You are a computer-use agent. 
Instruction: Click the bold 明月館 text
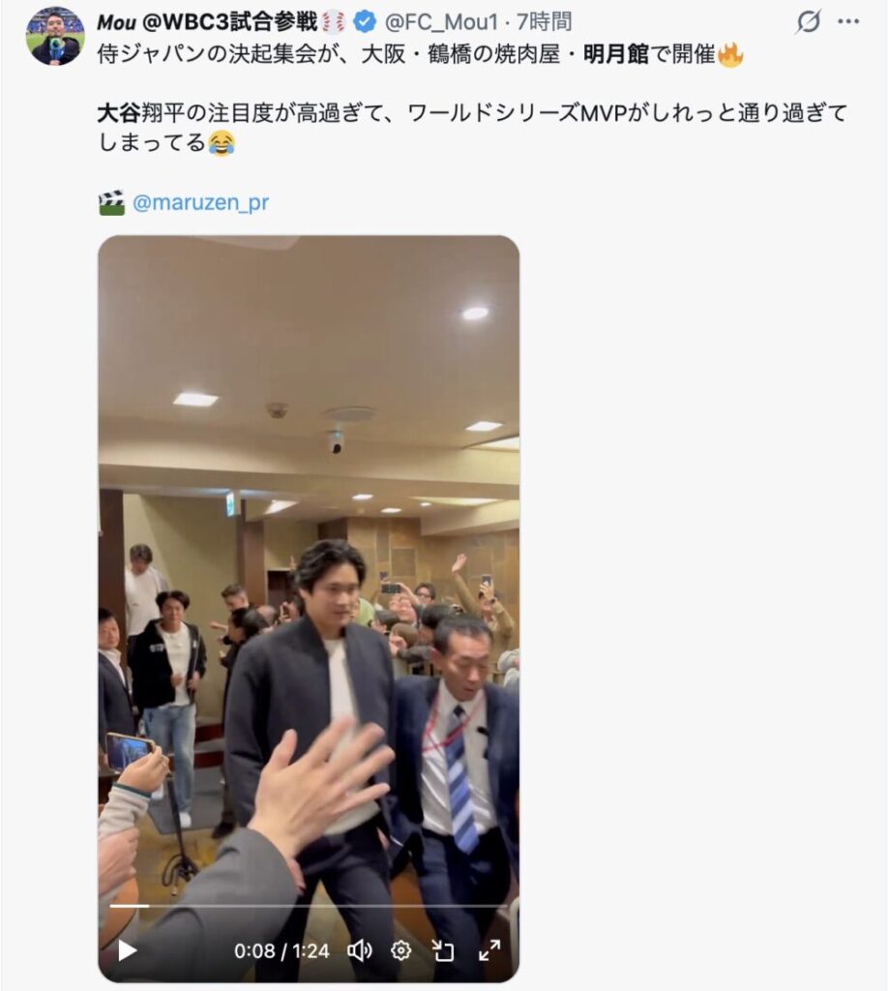[x=616, y=54]
